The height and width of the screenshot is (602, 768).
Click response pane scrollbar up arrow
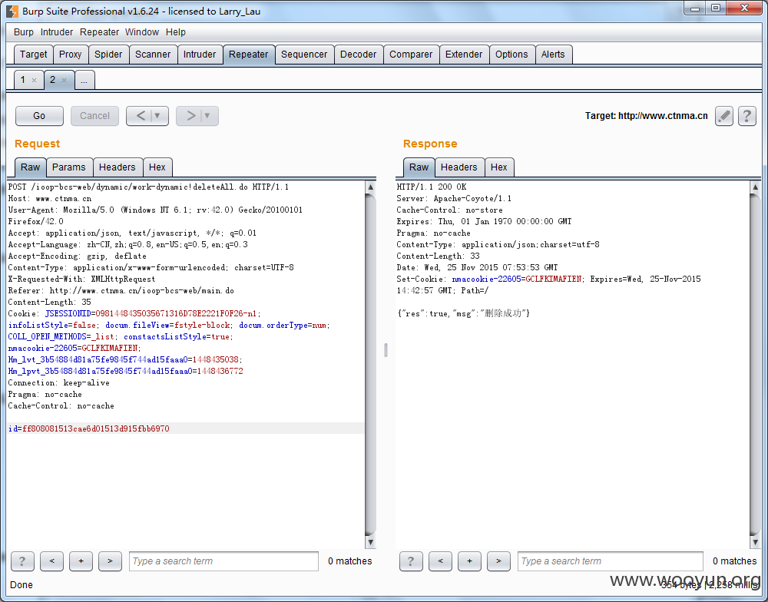tap(755, 187)
